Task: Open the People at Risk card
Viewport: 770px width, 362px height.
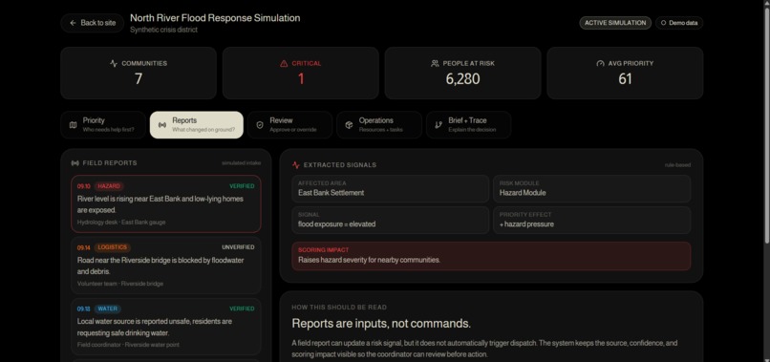Action: point(462,74)
